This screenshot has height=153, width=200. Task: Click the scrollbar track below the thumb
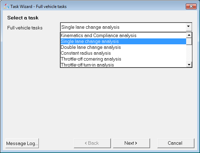click(x=189, y=53)
